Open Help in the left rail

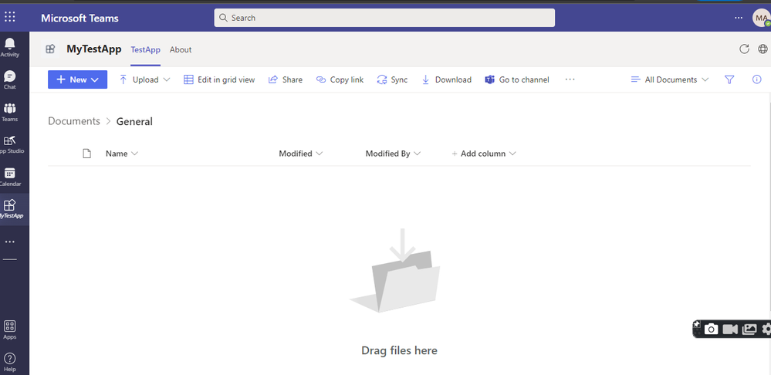(x=10, y=362)
